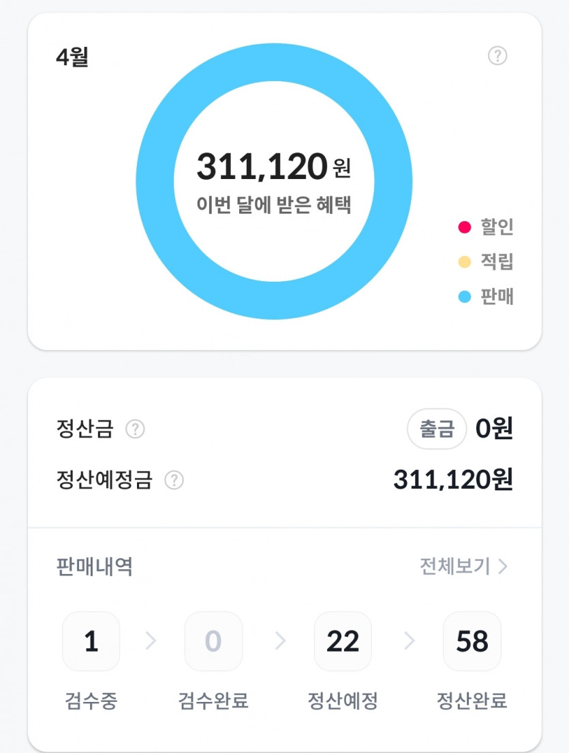Select the 검수중 count box showing 1
Image resolution: width=569 pixels, height=753 pixels.
click(91, 641)
